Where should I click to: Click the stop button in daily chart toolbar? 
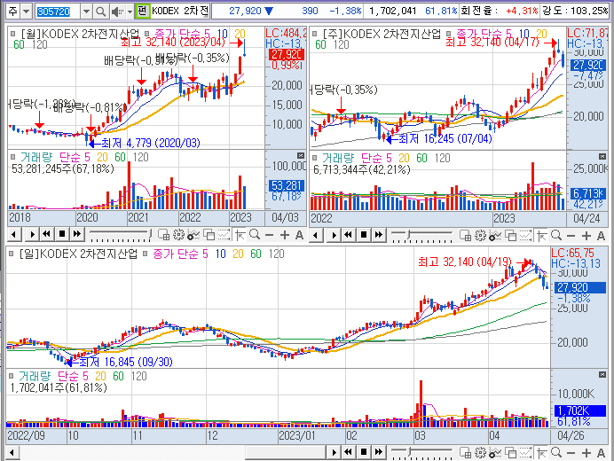pyautogui.click(x=364, y=452)
